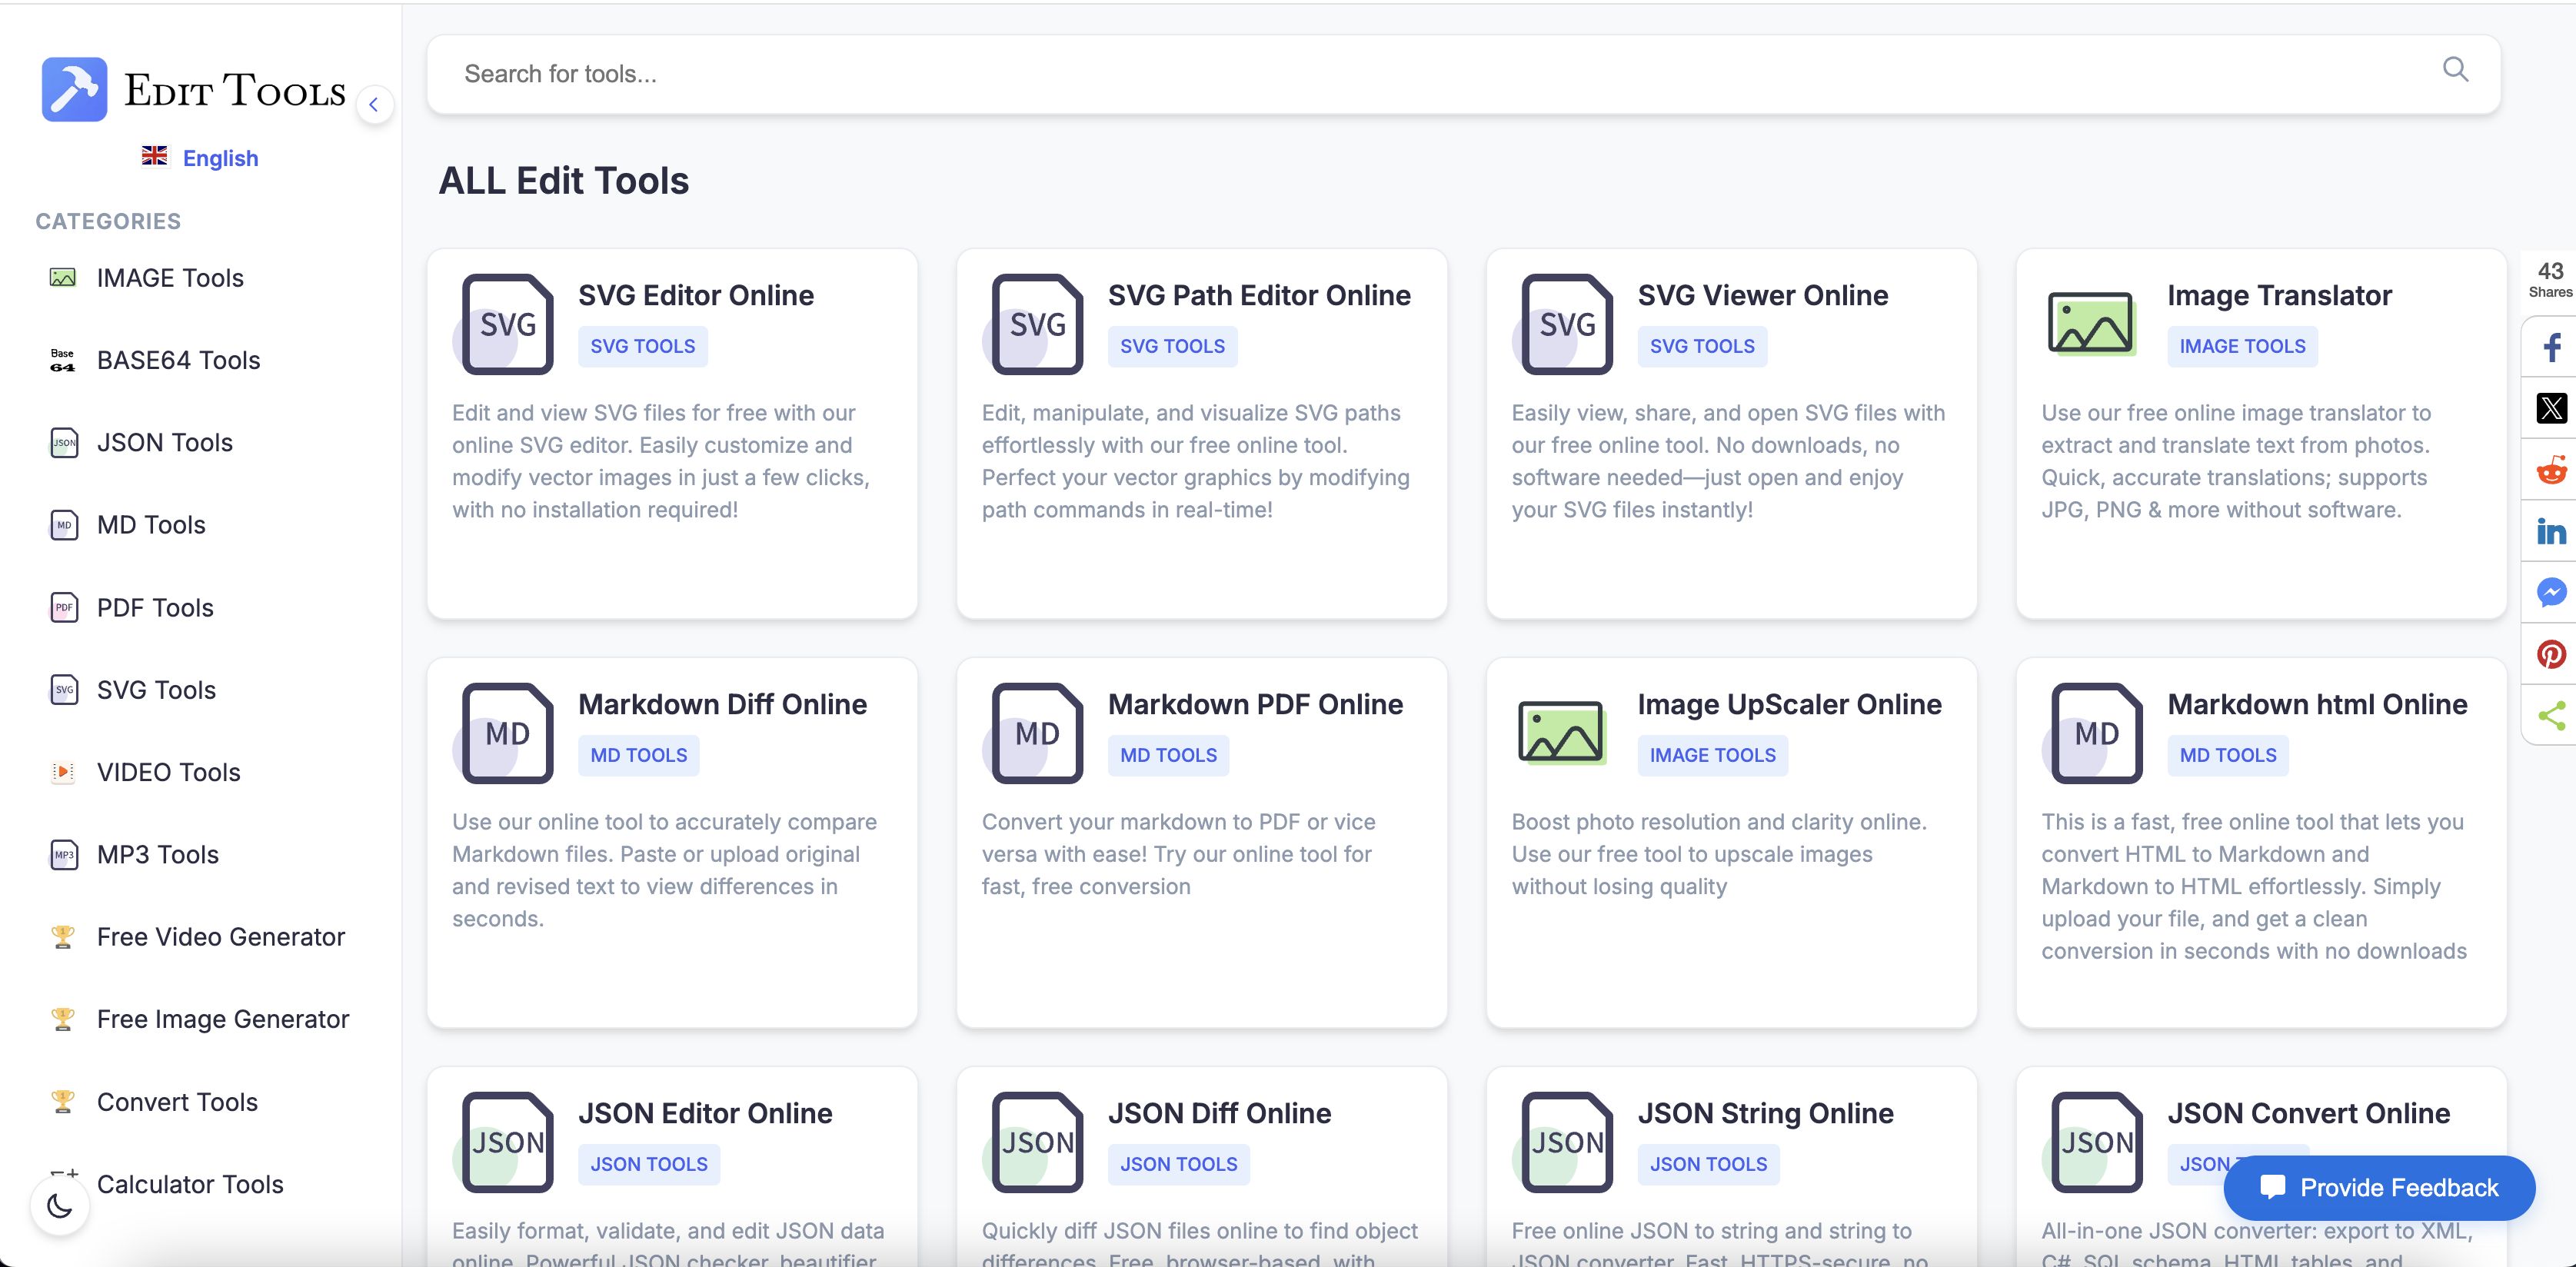The width and height of the screenshot is (2576, 1267).
Task: Share via Messenger icon
Action: (x=2551, y=593)
